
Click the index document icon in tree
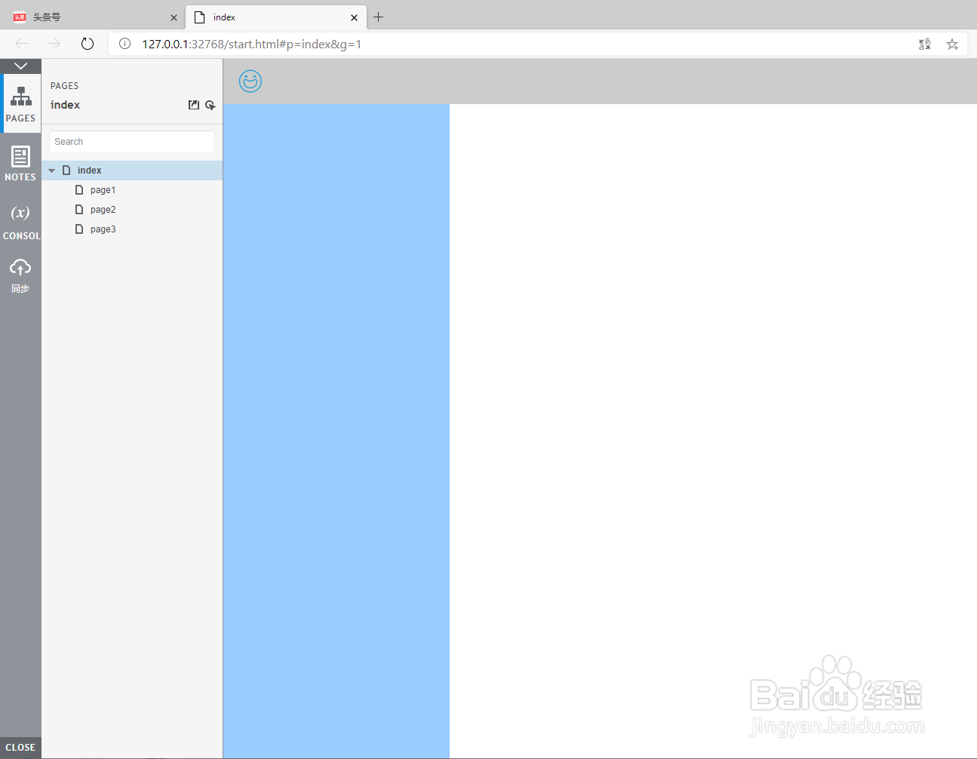pos(66,171)
